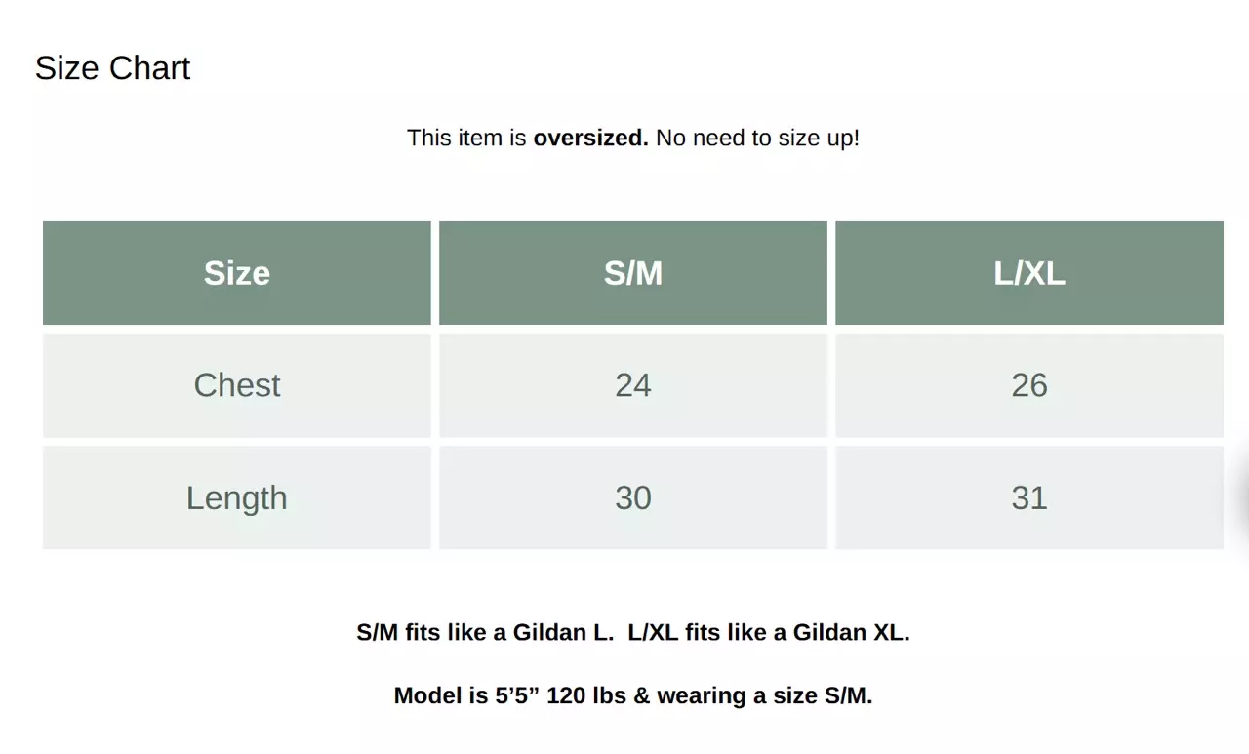Click the Chest value 24 cell
Image resolution: width=1249 pixels, height=754 pixels.
(x=633, y=385)
